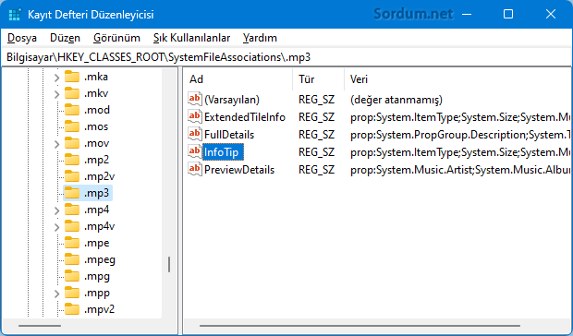Viewport: 573px width, 336px height.
Task: Select the InfoTip value name
Action: pos(223,152)
